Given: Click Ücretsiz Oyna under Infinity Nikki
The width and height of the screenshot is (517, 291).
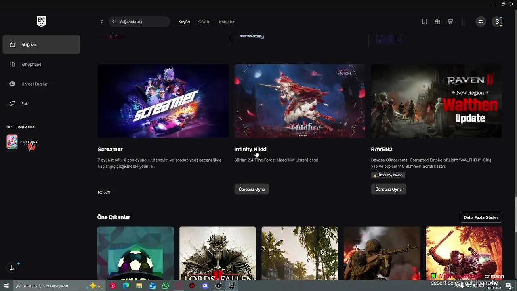Looking at the screenshot, I should click(252, 189).
